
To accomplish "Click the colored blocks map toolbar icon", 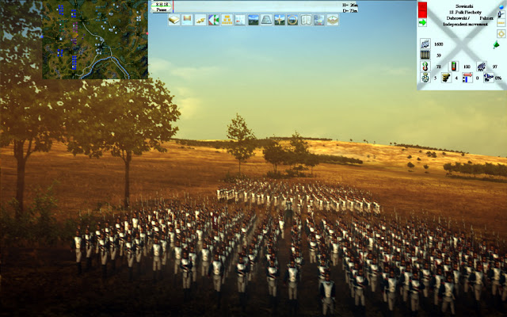I will coord(319,20).
